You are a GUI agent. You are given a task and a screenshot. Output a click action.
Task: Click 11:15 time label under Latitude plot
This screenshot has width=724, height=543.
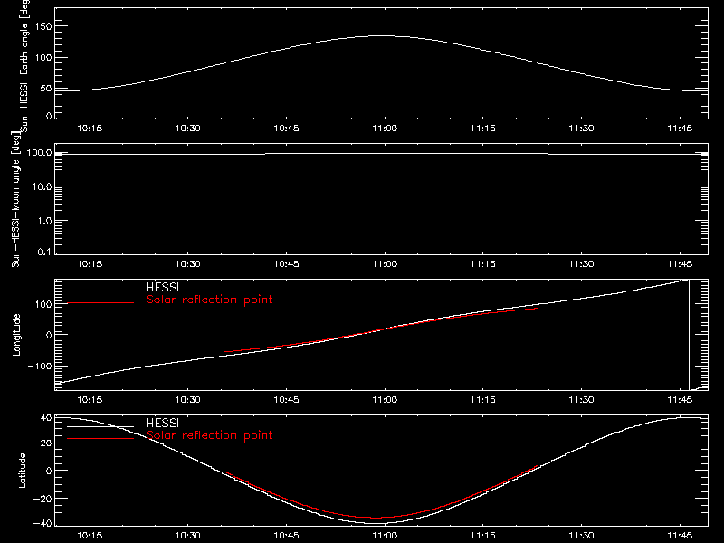point(483,536)
